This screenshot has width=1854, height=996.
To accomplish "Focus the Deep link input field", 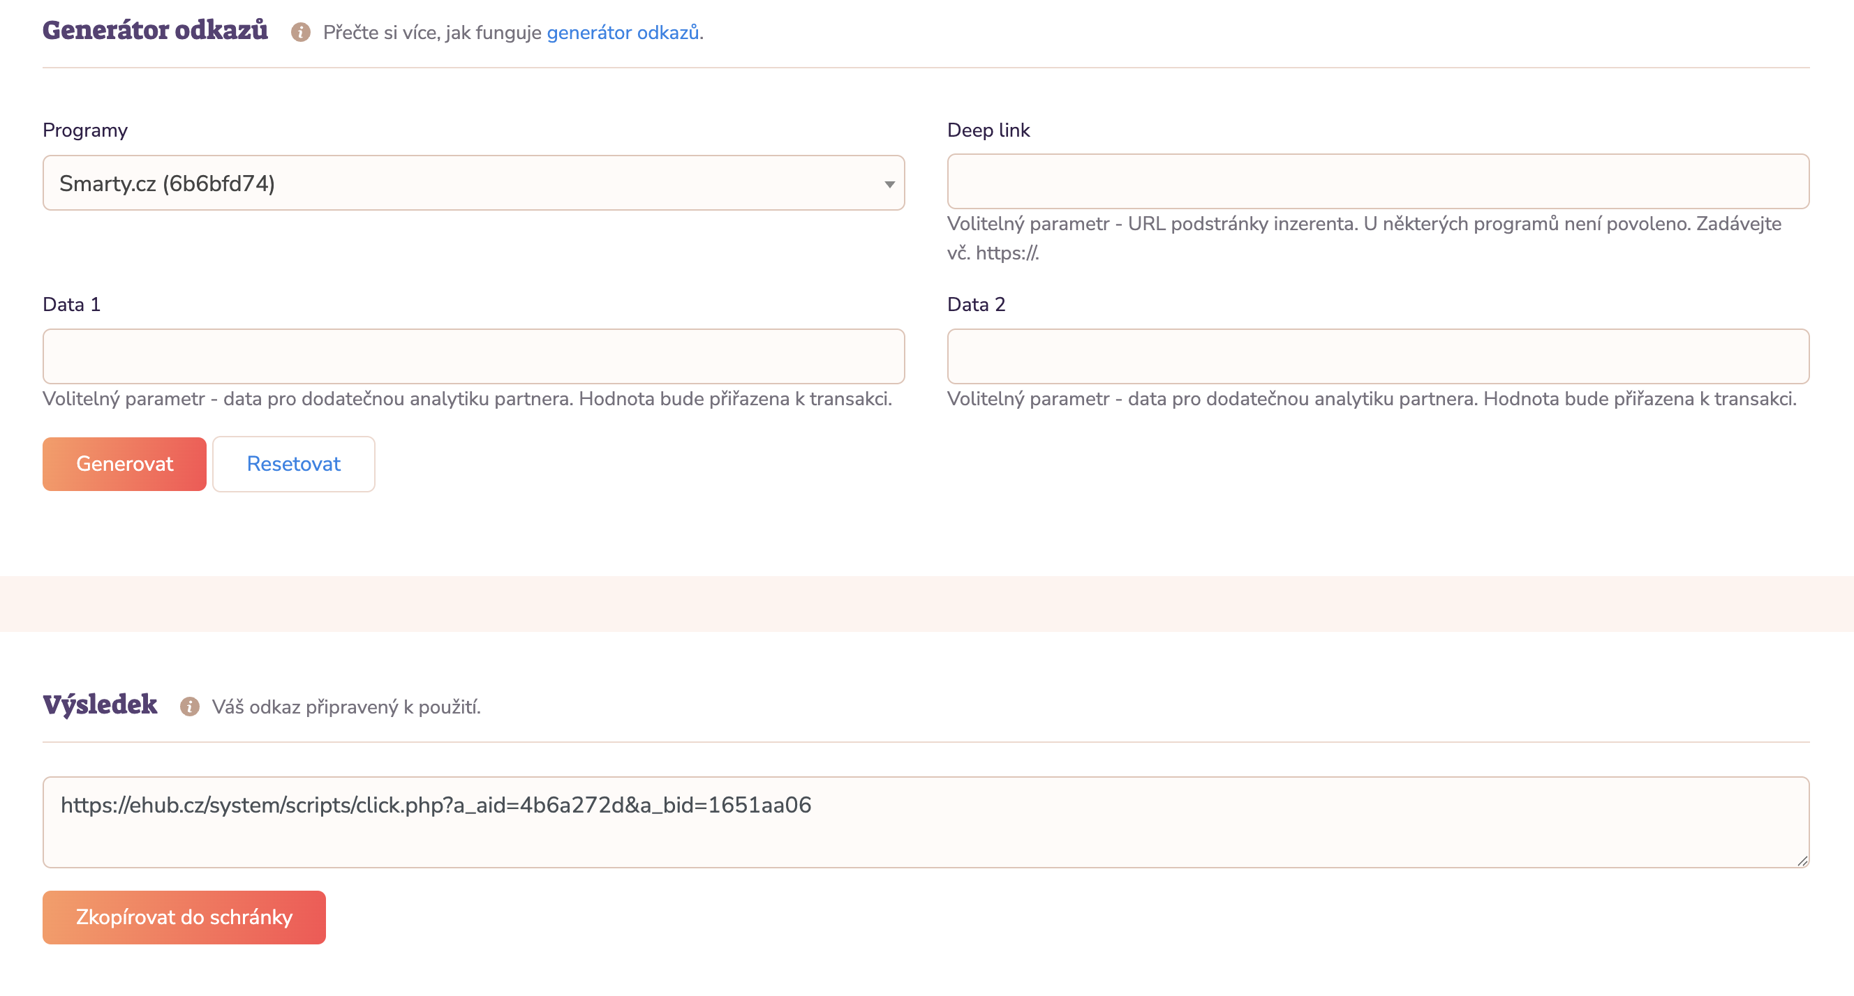I will click(x=1377, y=181).
